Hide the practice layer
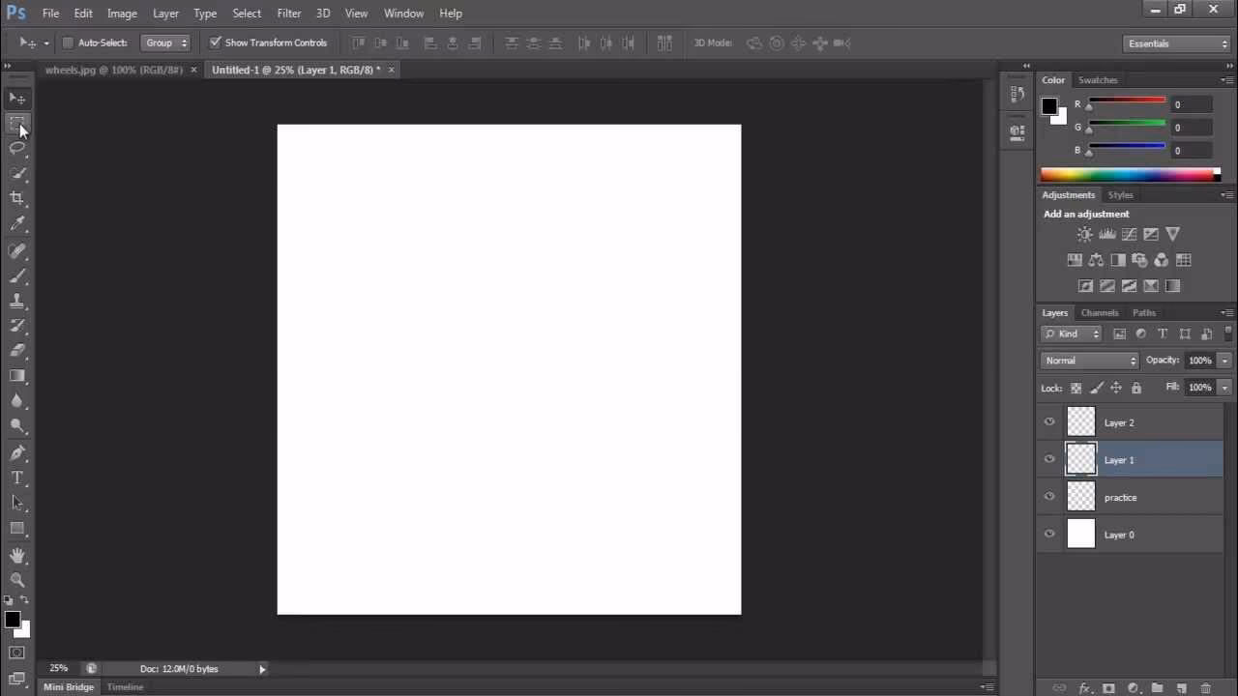Image resolution: width=1238 pixels, height=696 pixels. 1049,496
